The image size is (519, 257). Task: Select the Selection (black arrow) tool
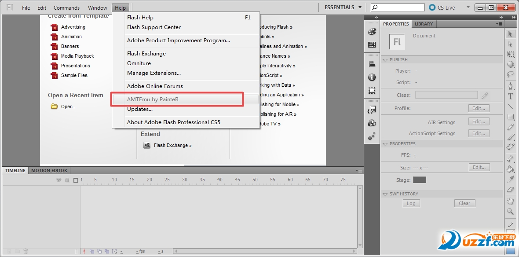click(x=510, y=34)
